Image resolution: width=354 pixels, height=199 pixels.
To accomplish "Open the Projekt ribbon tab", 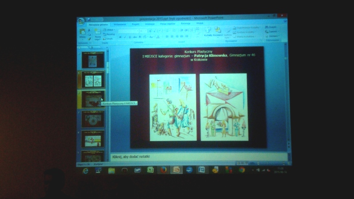I will tap(135, 24).
